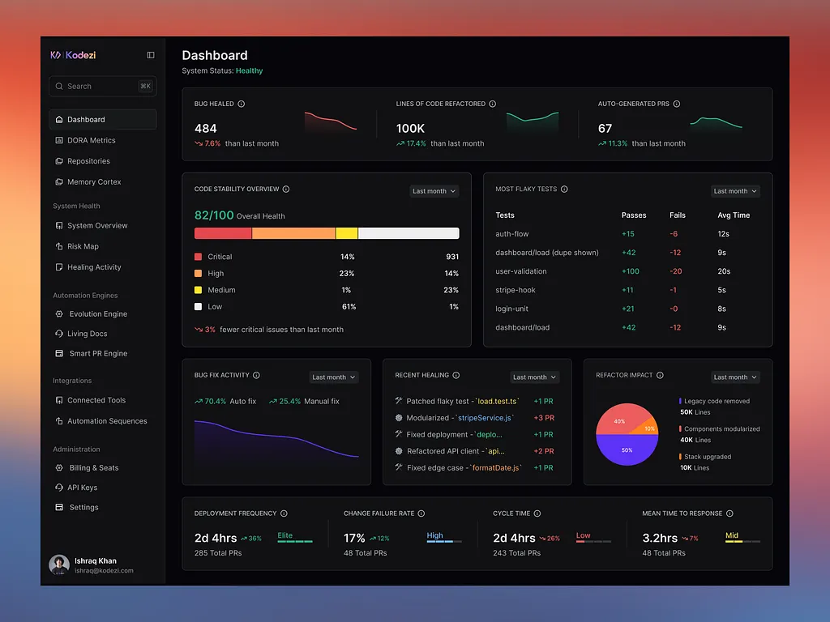This screenshot has height=622, width=830.
Task: Click the wrench icon beside Patched flaky test
Action: [x=399, y=401]
